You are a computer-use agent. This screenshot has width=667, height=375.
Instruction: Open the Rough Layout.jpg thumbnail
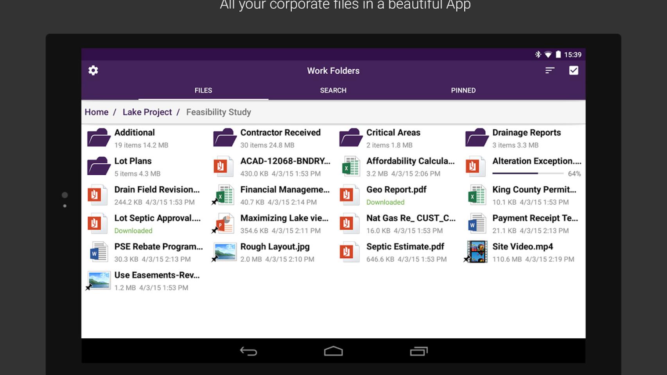225,252
